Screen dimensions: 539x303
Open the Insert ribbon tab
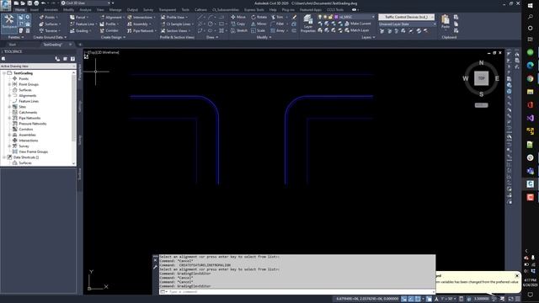35,10
